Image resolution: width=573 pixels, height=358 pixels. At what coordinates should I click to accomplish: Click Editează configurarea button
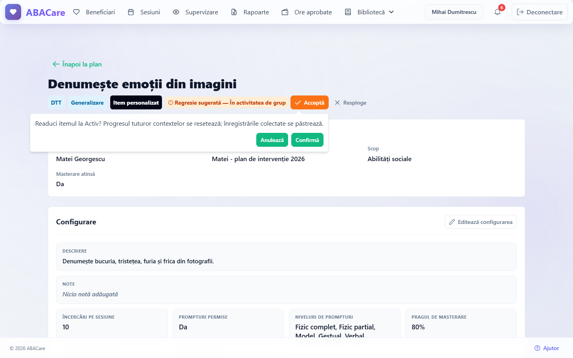click(481, 222)
